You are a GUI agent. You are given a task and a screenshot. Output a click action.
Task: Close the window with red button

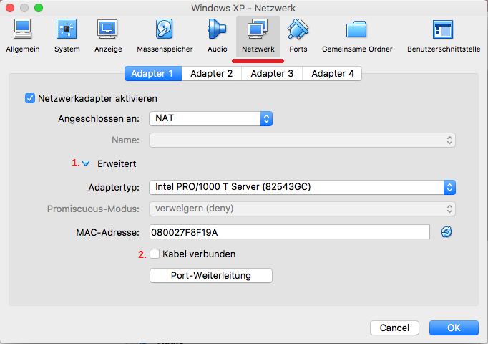[10, 8]
